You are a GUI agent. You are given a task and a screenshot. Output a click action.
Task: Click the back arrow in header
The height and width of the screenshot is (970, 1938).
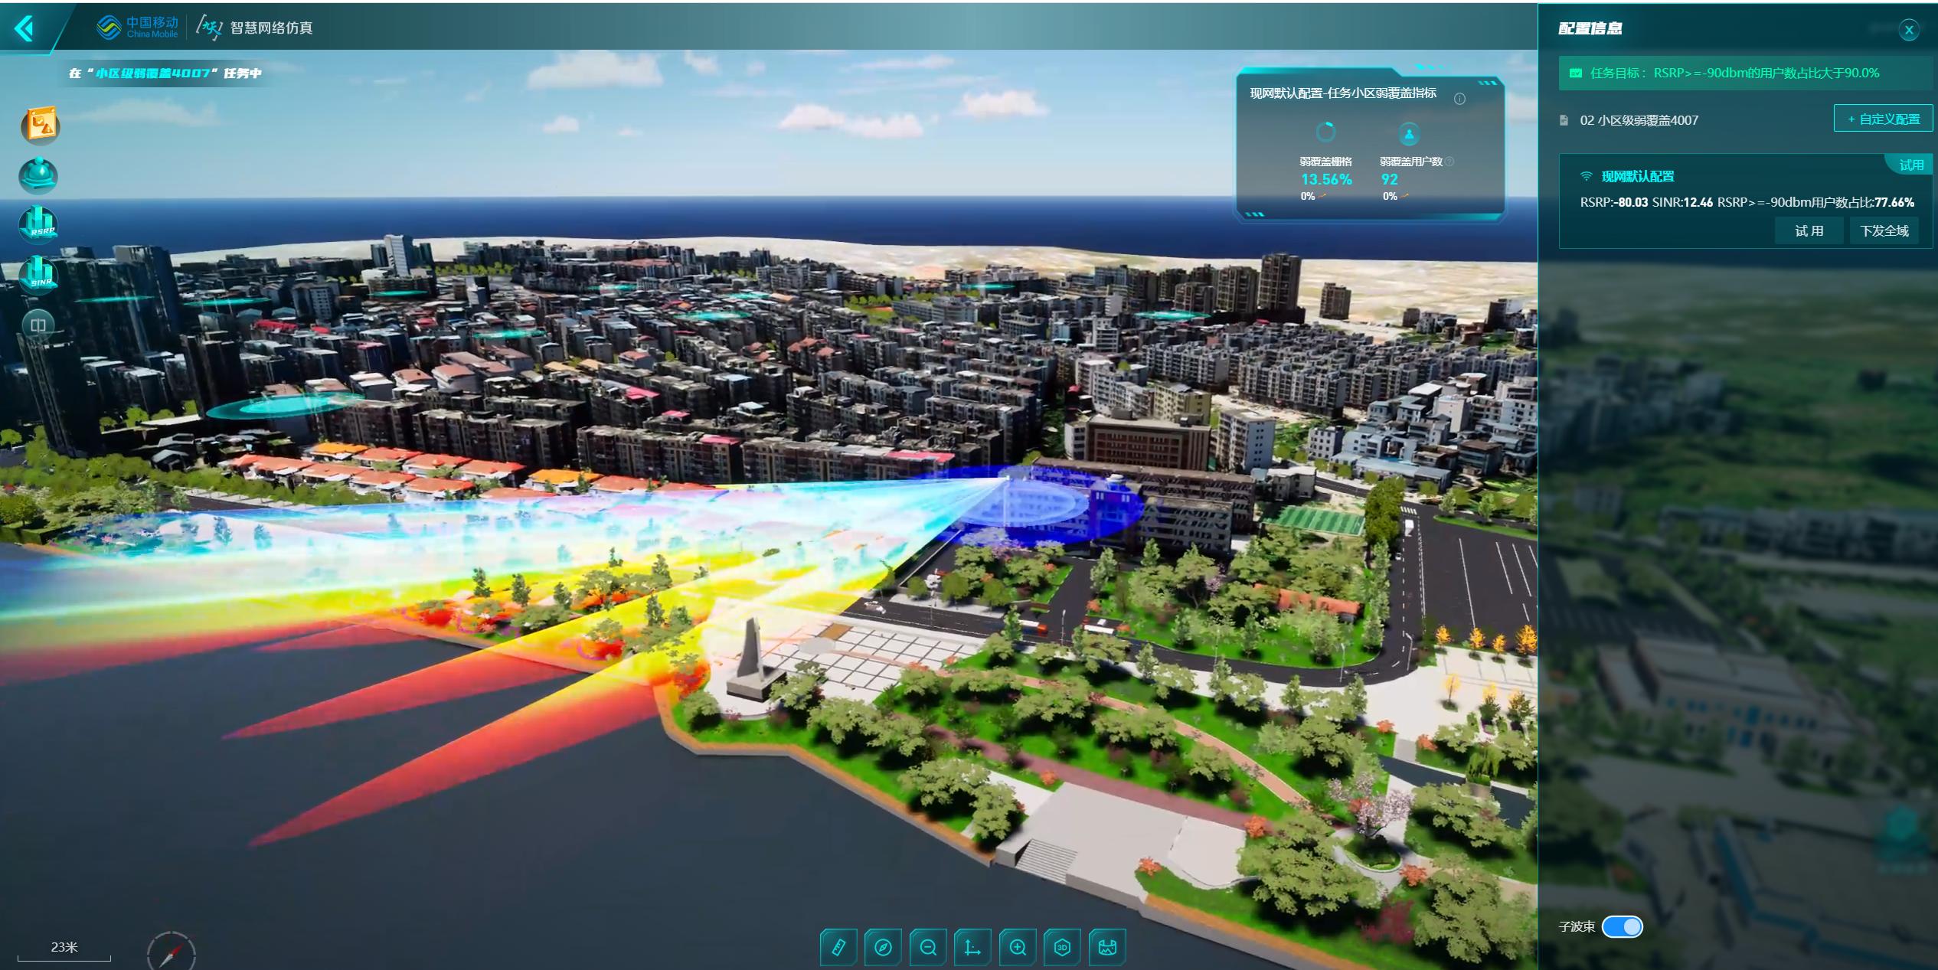[x=25, y=29]
